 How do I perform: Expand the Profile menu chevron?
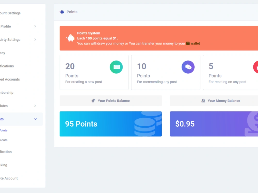[35, 26]
